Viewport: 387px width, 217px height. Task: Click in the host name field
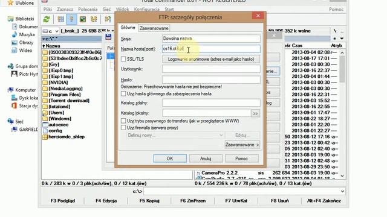(211, 49)
